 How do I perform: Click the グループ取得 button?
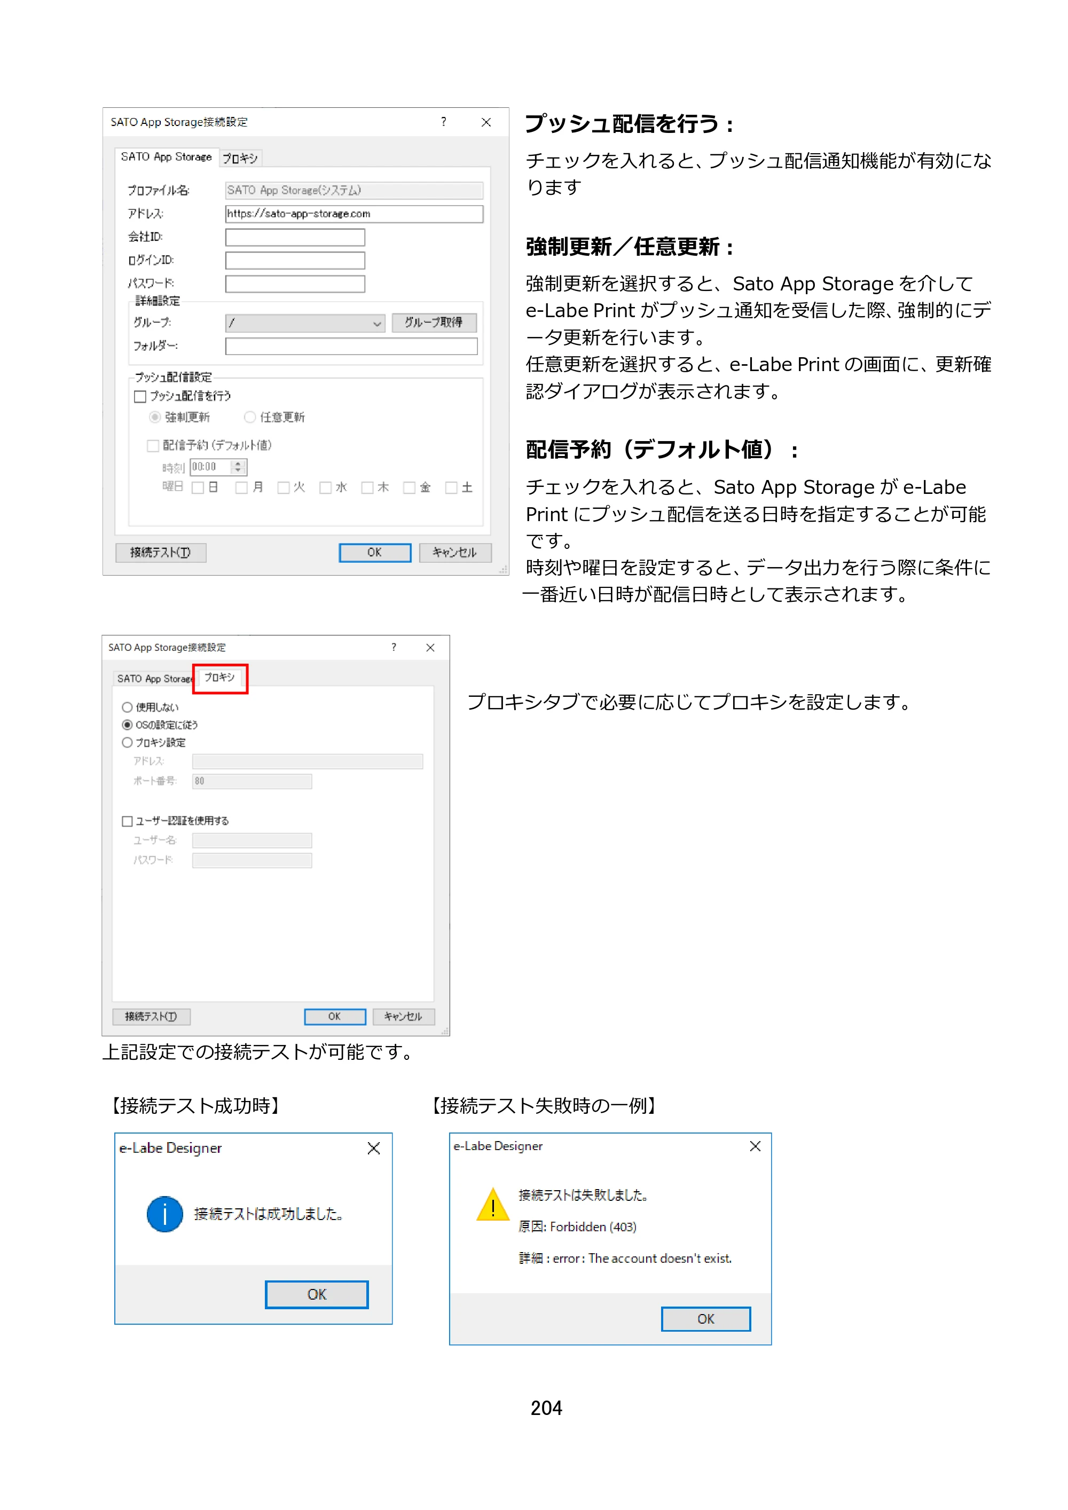pyautogui.click(x=434, y=323)
